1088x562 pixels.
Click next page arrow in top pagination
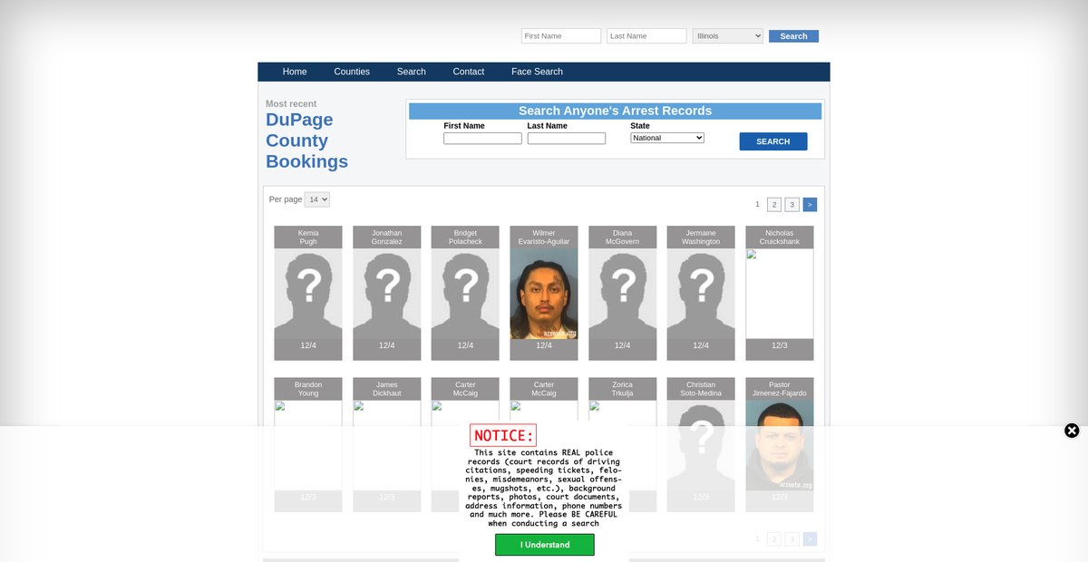(810, 205)
